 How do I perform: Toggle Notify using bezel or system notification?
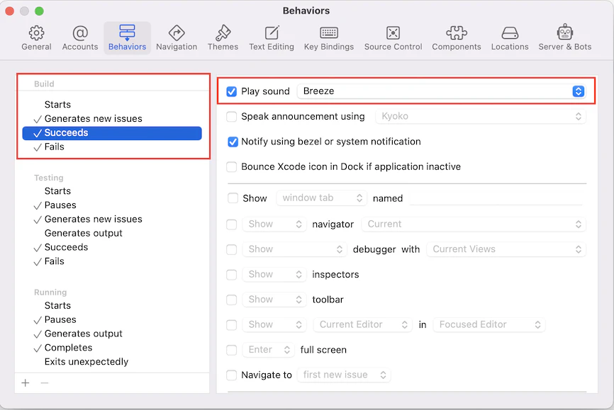233,142
